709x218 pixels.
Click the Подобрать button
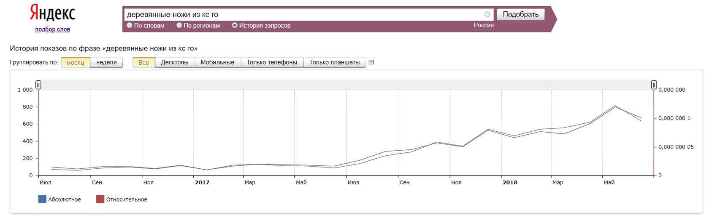tap(521, 14)
